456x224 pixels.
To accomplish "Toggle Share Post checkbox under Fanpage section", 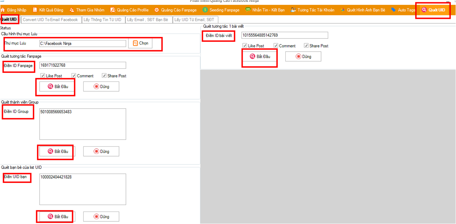I will click(104, 76).
